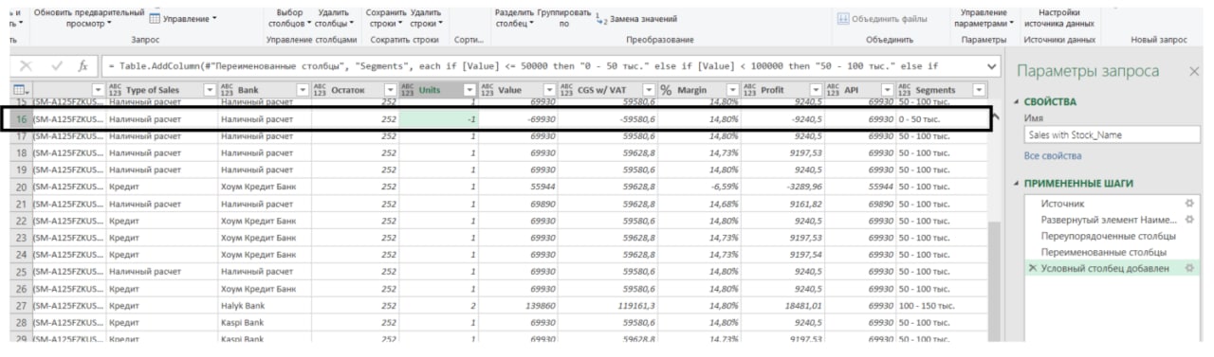1214x357 pixels.
Task: Click the Группировать по button
Action: (x=563, y=18)
